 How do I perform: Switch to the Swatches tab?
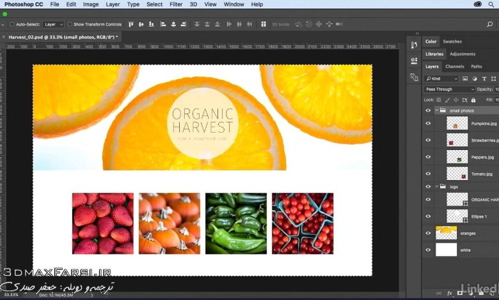tap(452, 41)
